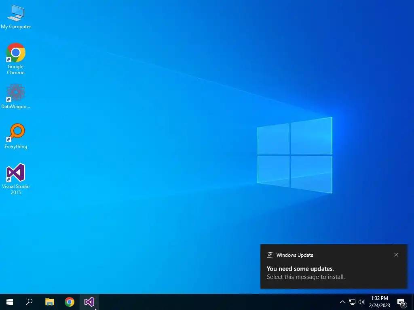The height and width of the screenshot is (310, 414).
Task: Open the network status tray icon
Action: 352,302
